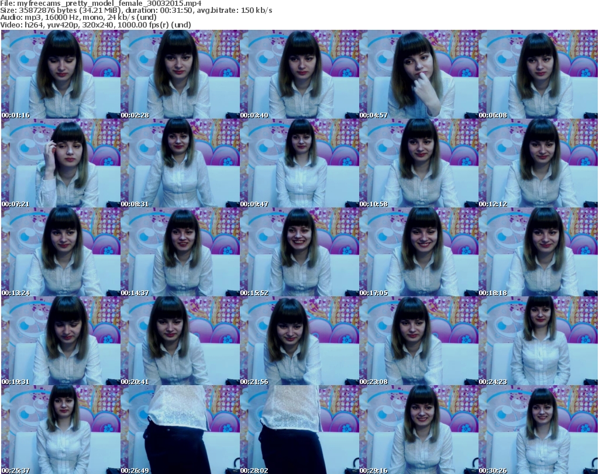Select the thumbnail stamped 00:17:05

point(419,252)
